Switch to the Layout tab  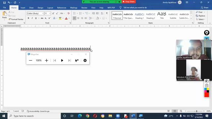click(50, 8)
